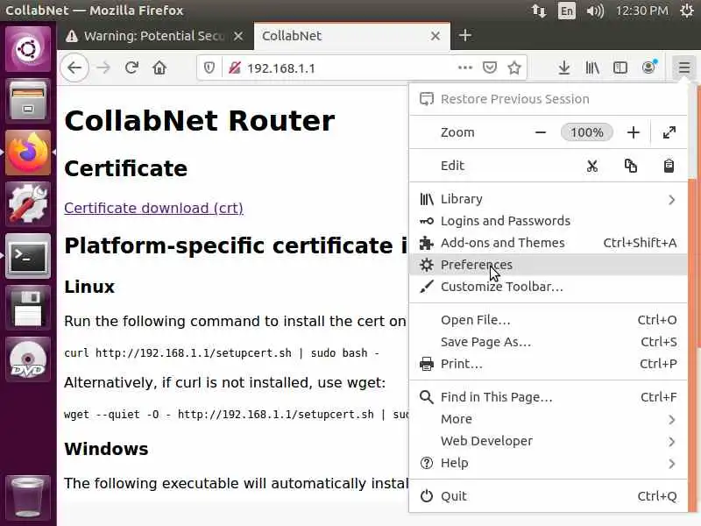
Task: Choose Customize Toolbar…
Action: click(x=549, y=287)
